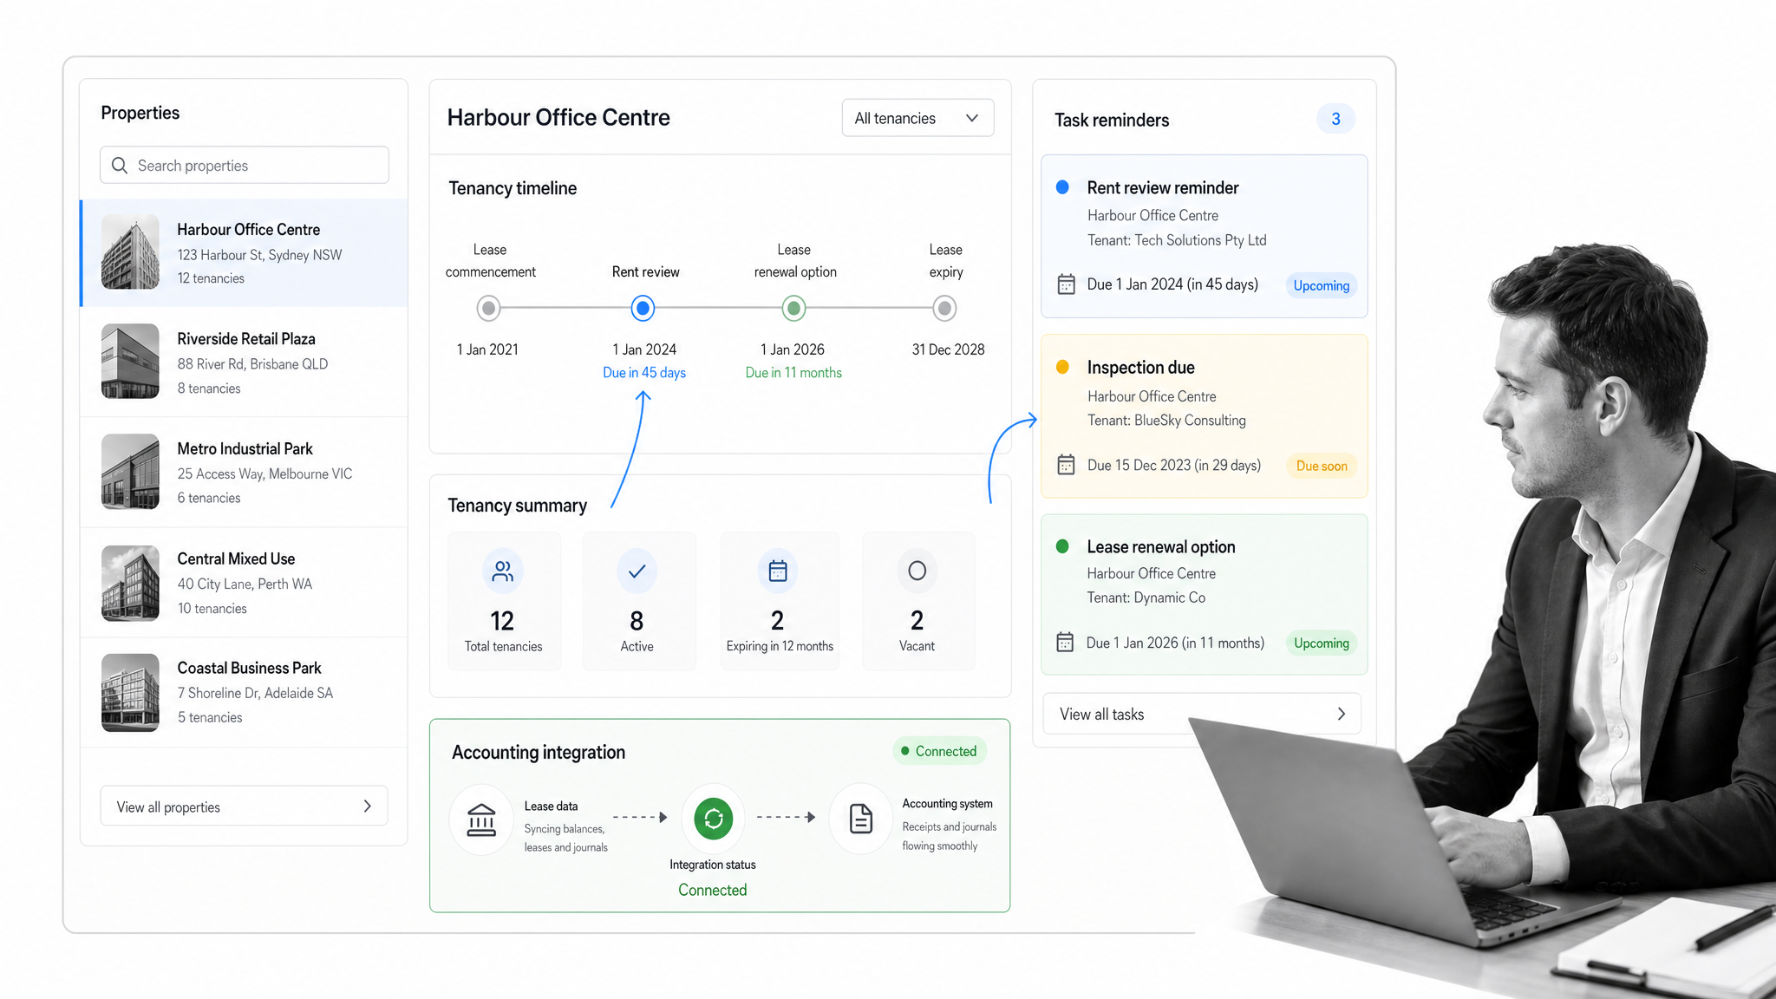Click the Lease data bank icon
The image size is (1776, 999).
[x=481, y=819]
